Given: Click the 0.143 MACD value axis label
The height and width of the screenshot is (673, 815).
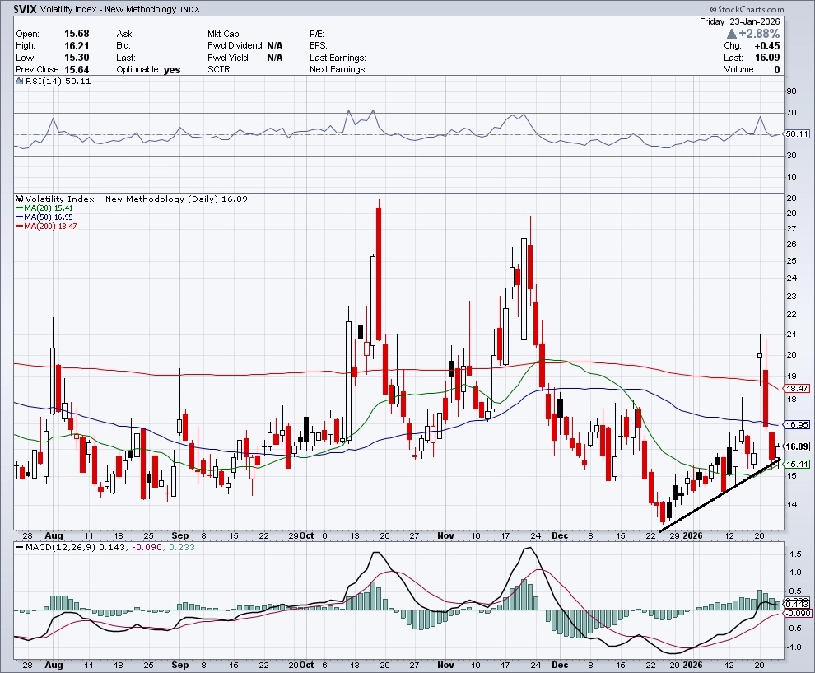Looking at the screenshot, I should (x=794, y=605).
